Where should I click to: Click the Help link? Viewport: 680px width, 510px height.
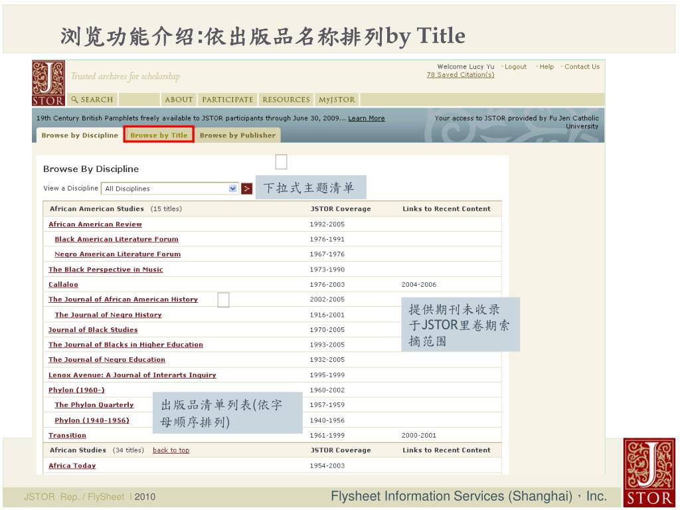[x=547, y=67]
